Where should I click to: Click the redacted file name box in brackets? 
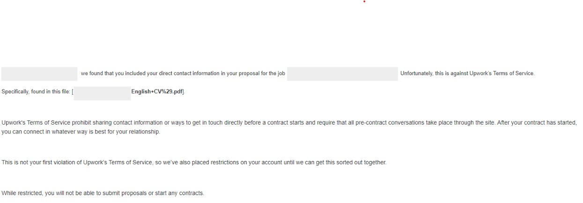tap(102, 93)
